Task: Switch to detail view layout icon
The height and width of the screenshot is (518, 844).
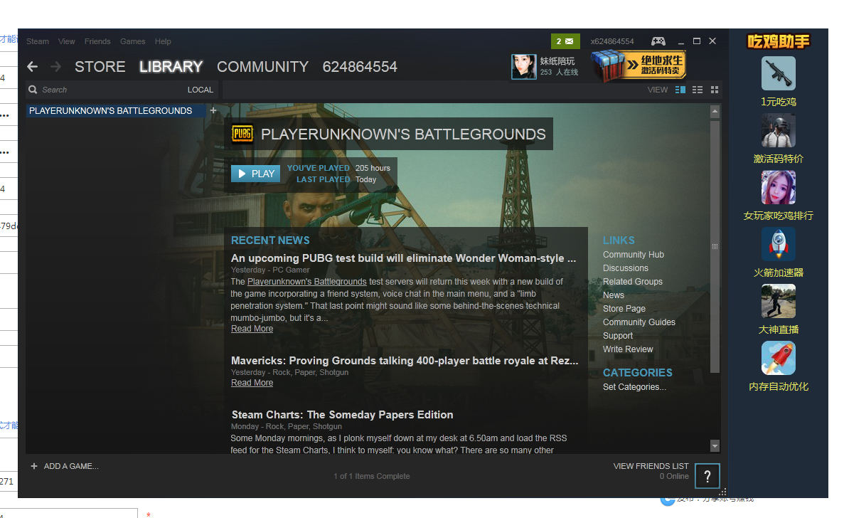Action: (x=680, y=90)
